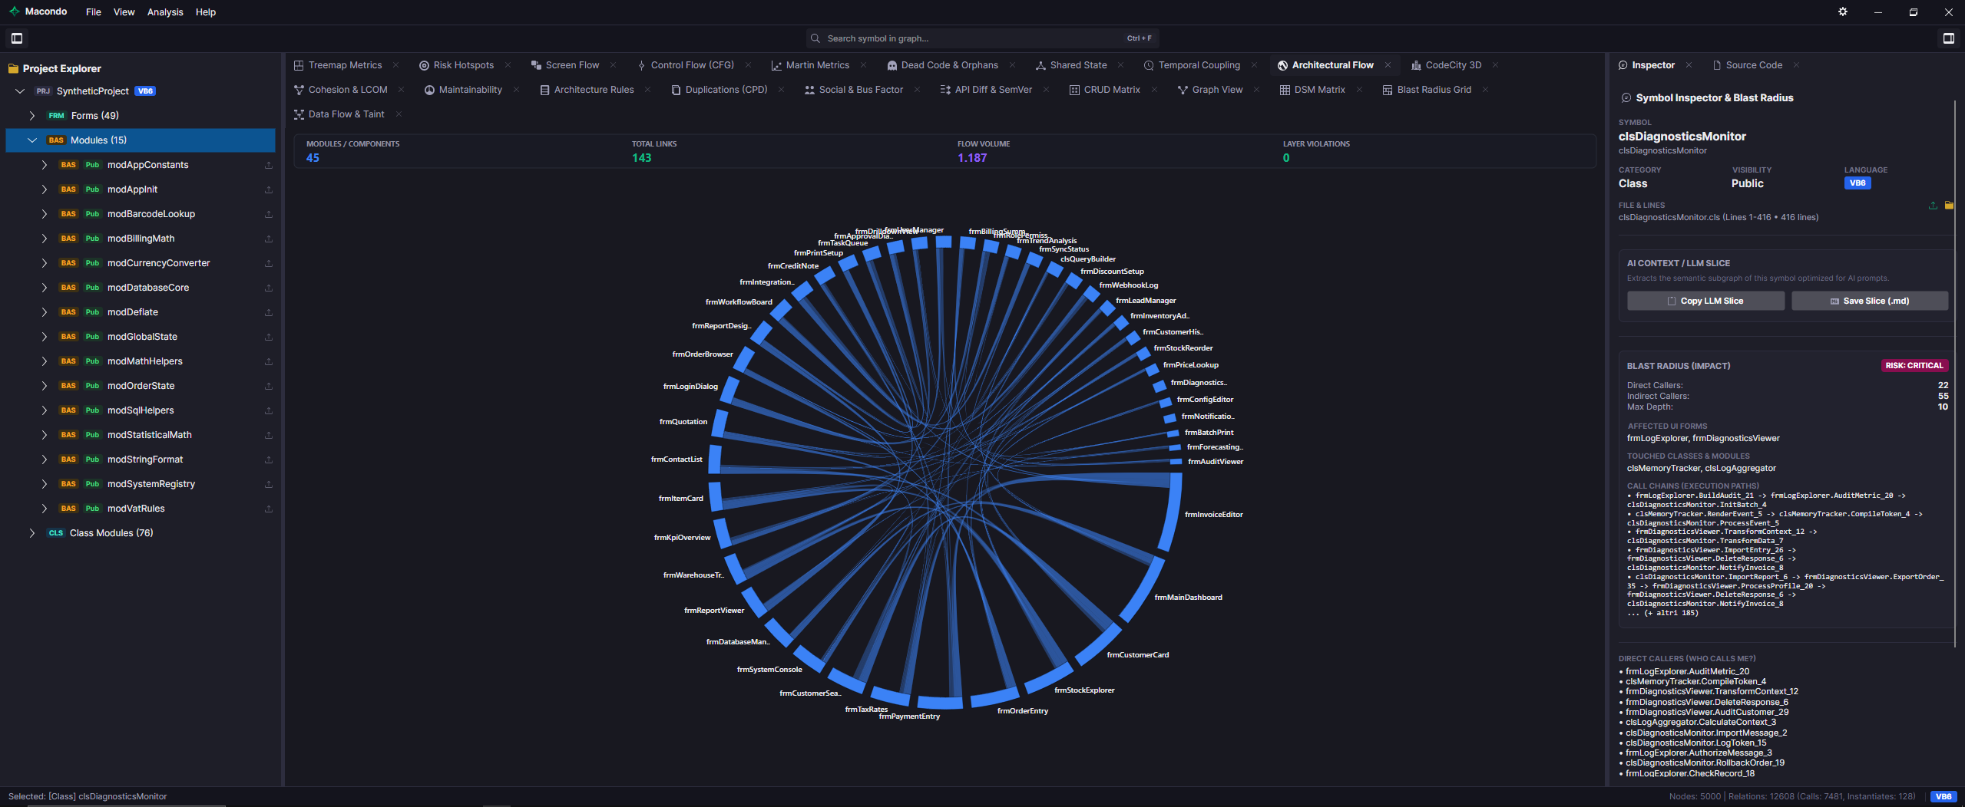The image size is (1965, 807).
Task: Toggle the right inspector panel icon
Action: 1948,38
